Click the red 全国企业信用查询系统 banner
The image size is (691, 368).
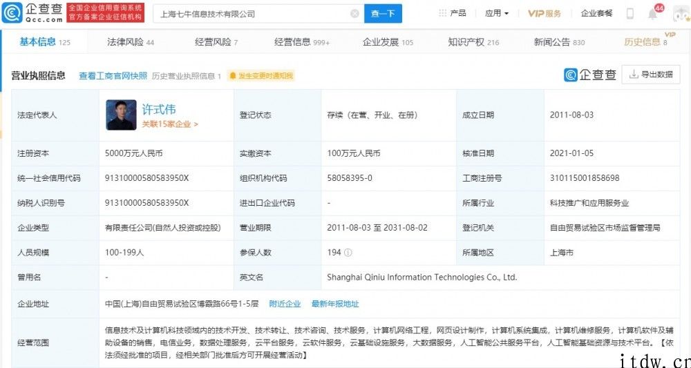(x=104, y=12)
